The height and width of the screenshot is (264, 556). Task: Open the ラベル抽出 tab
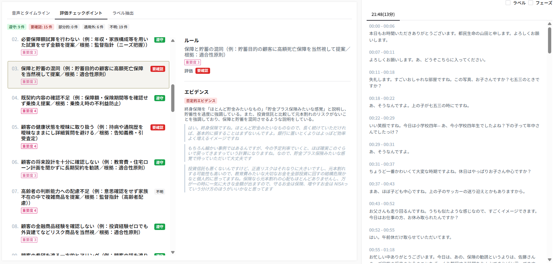point(123,13)
